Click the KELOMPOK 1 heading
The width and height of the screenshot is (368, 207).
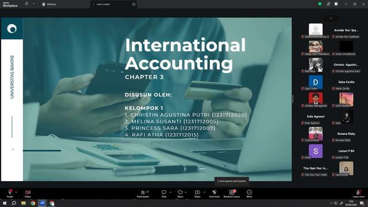click(144, 108)
